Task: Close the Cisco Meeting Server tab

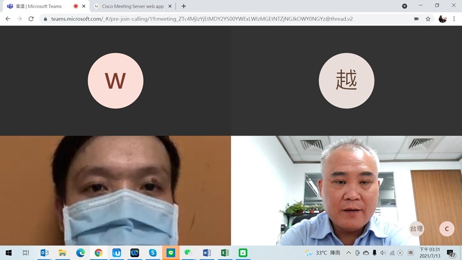Action: click(170, 6)
